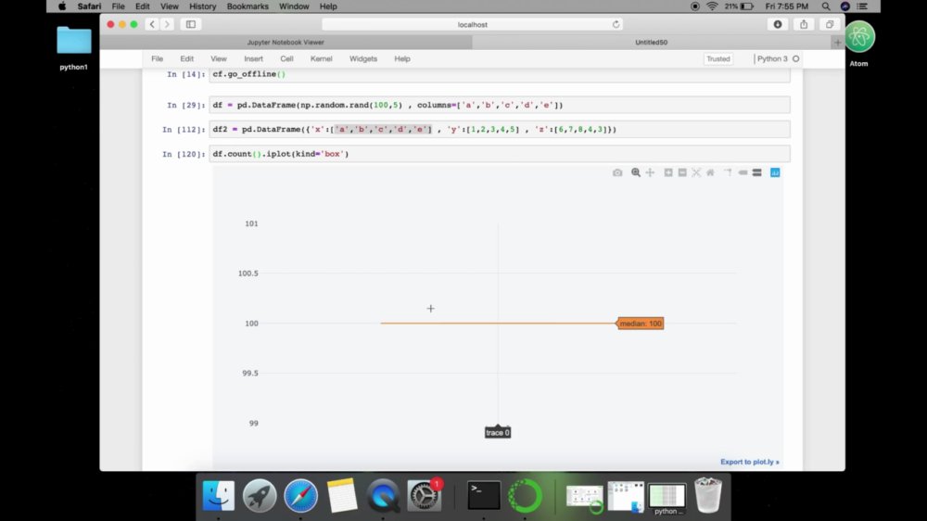Click the Fri 7:55 PM clock
Viewport: 927px width, 521px height.
786,6
